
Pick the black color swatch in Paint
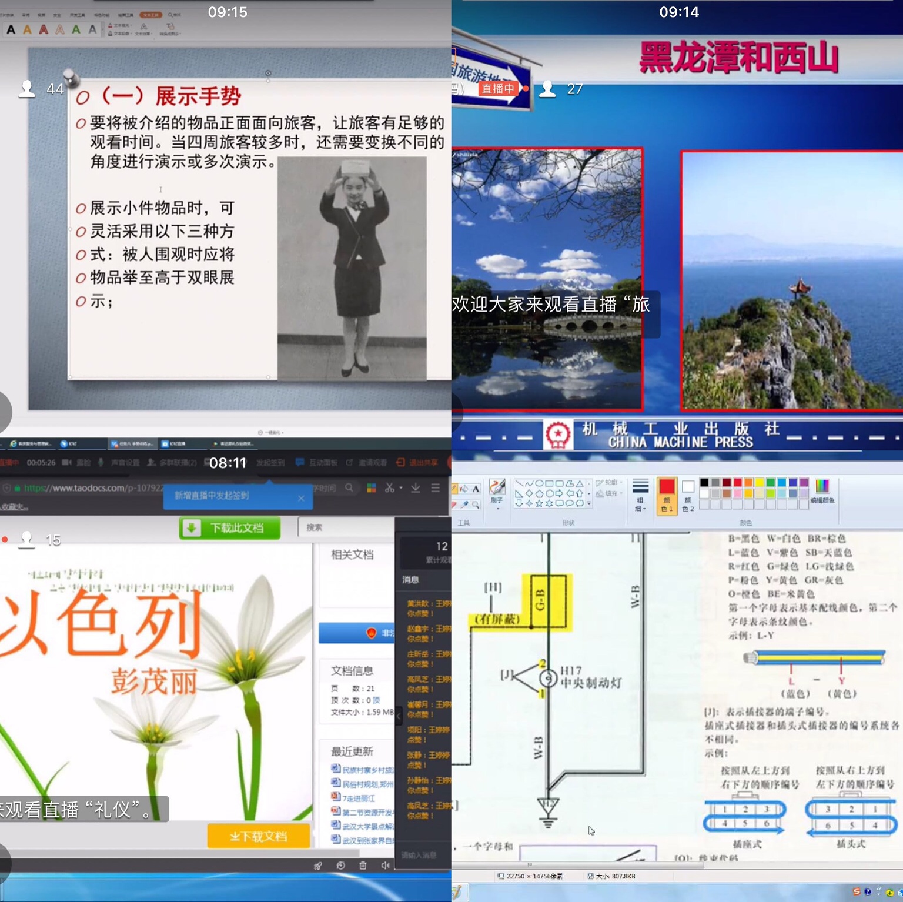704,483
